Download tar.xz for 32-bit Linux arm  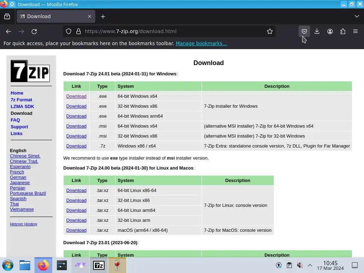[x=76, y=220]
